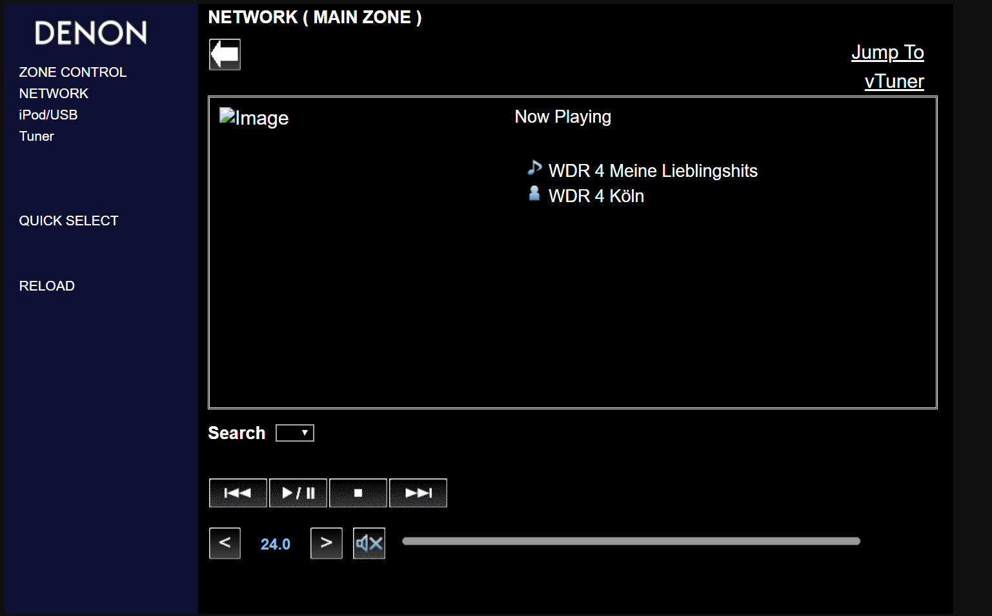Screen dimensions: 992x616
Task: Open QUICK SELECT in sidebar
Action: (69, 221)
